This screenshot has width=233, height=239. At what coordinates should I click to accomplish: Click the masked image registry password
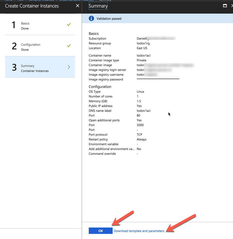(158, 79)
